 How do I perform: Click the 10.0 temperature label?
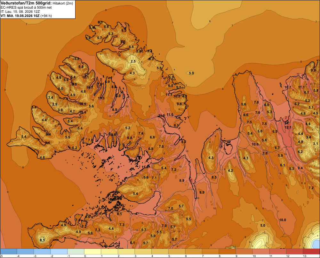pos(283,220)
